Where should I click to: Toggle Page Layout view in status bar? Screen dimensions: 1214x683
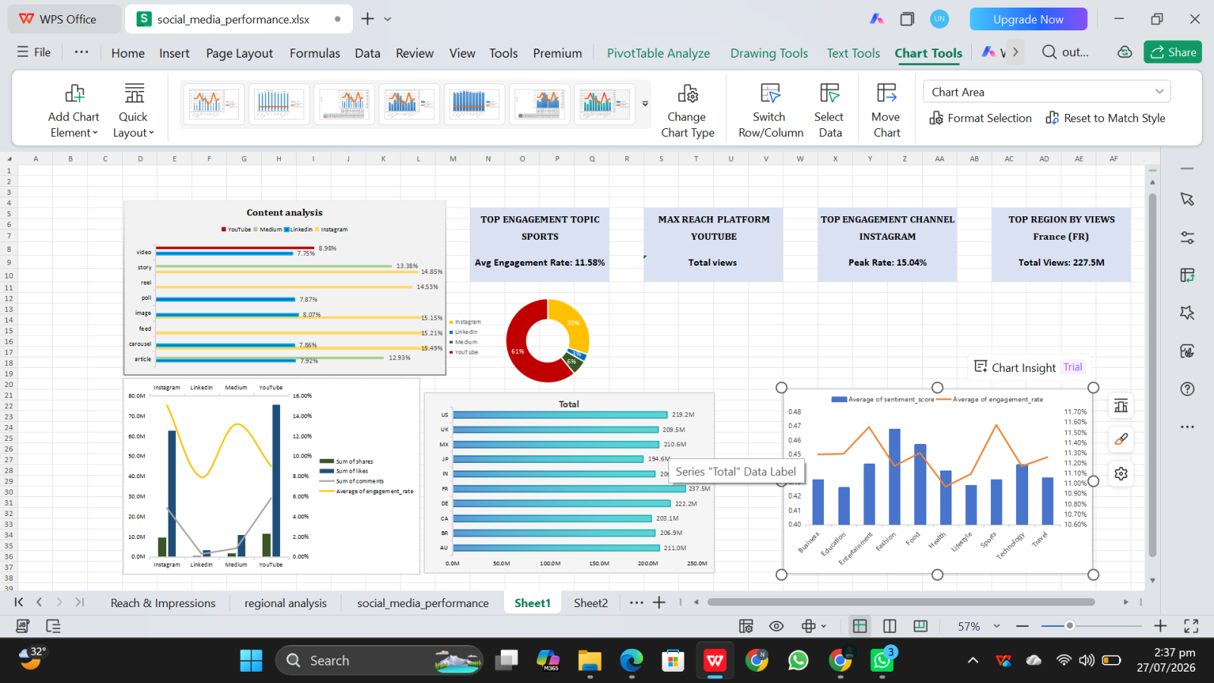(x=920, y=626)
